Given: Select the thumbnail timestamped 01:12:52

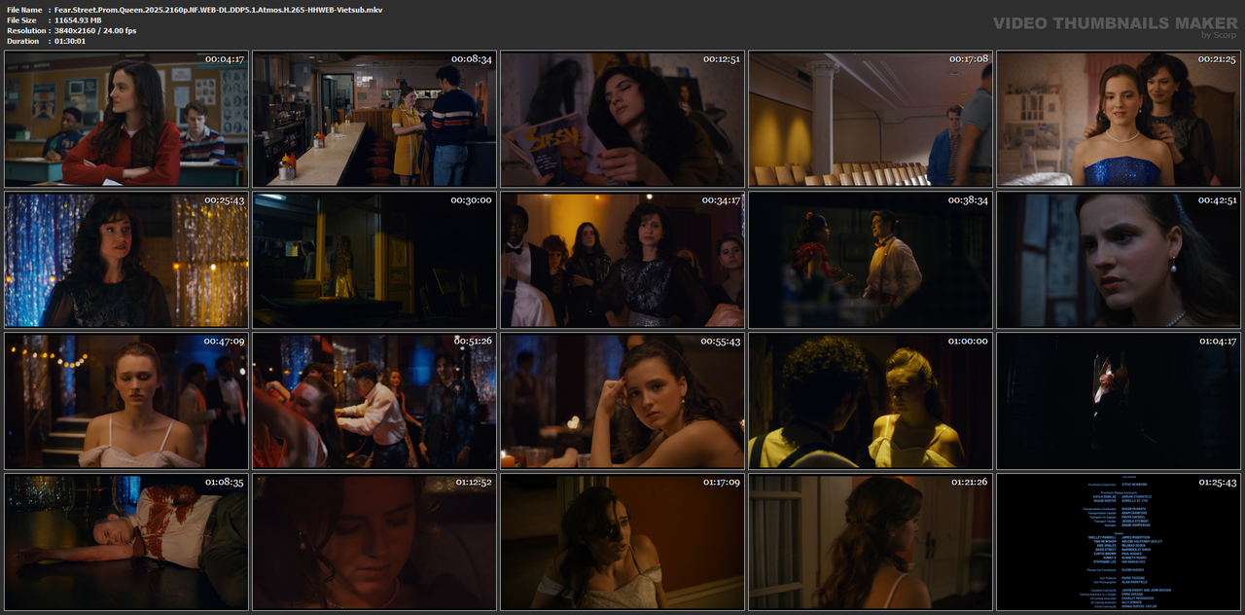Looking at the screenshot, I should click(374, 542).
